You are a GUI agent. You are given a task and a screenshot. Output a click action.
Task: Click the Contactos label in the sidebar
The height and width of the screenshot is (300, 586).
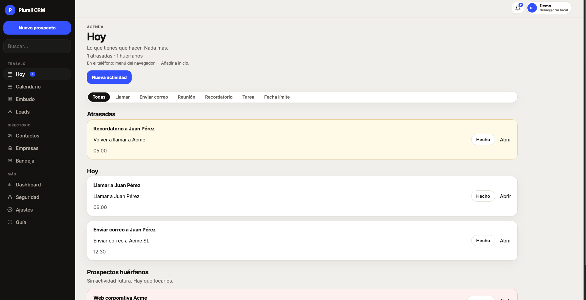pyautogui.click(x=28, y=136)
